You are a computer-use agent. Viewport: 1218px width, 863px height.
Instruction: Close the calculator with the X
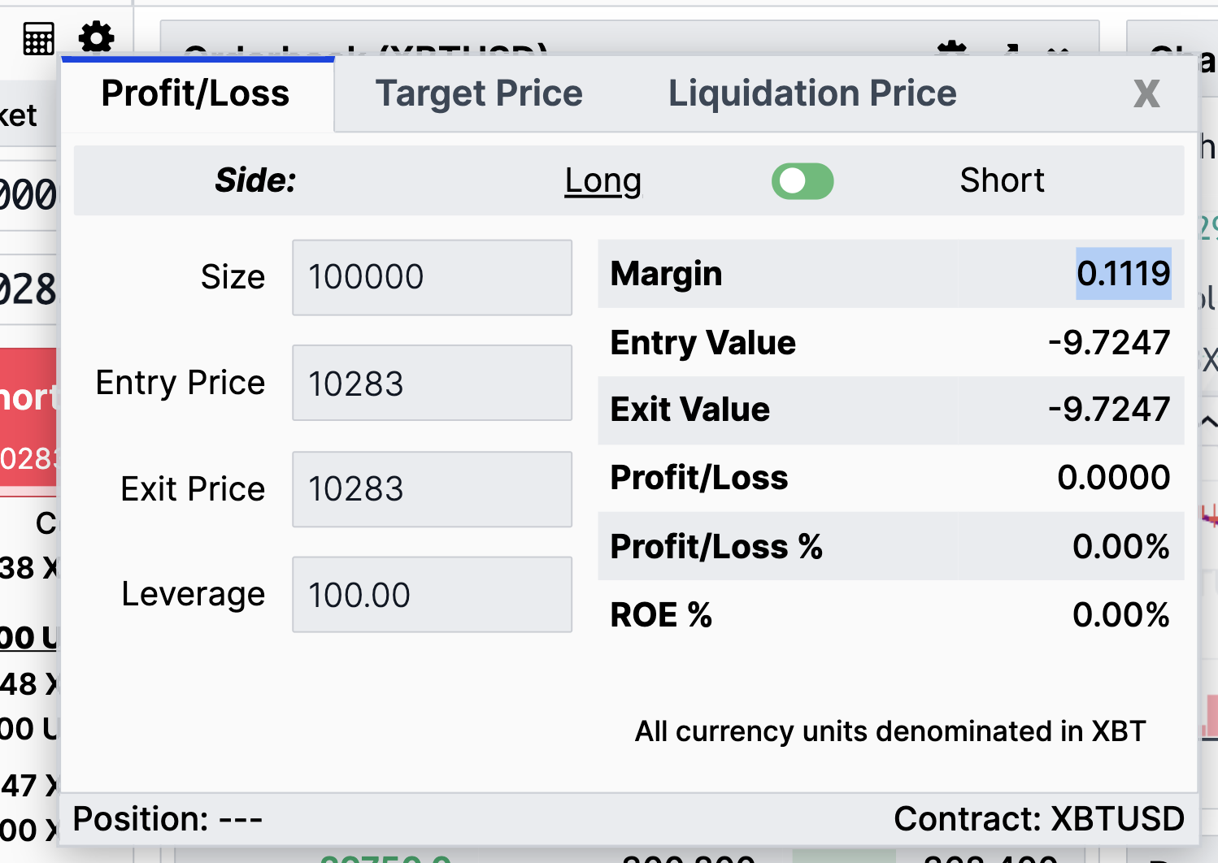coord(1146,94)
